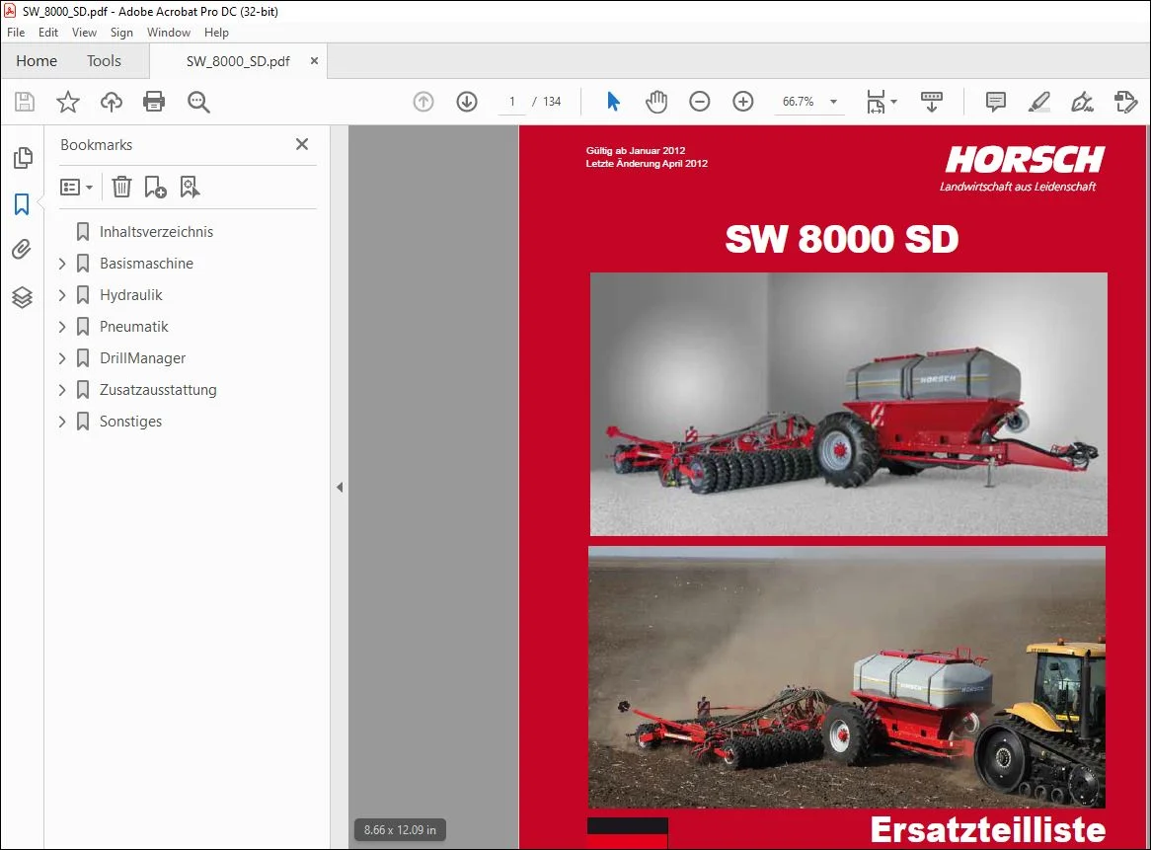Click the read mode icon
Image resolution: width=1151 pixels, height=850 pixels.
pos(931,102)
